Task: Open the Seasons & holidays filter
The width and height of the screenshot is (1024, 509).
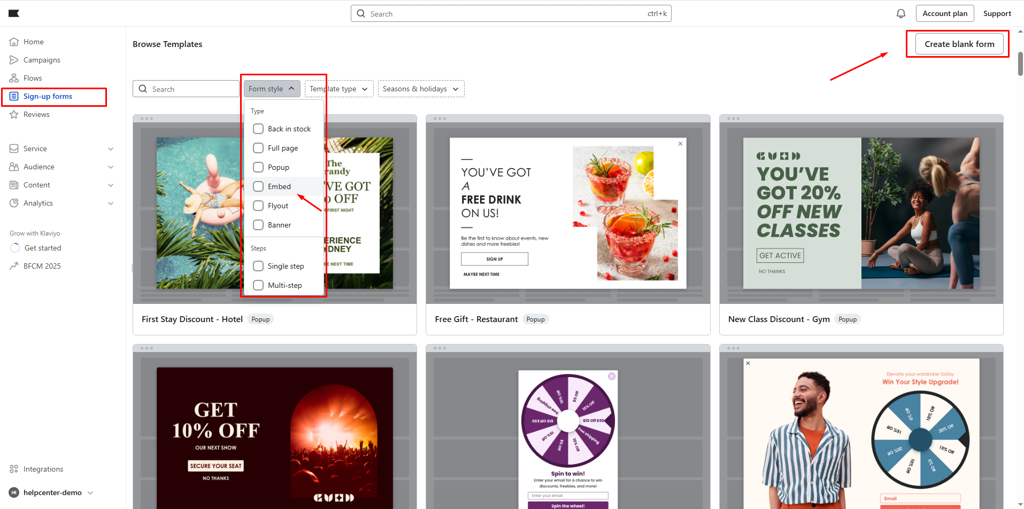Action: click(421, 89)
